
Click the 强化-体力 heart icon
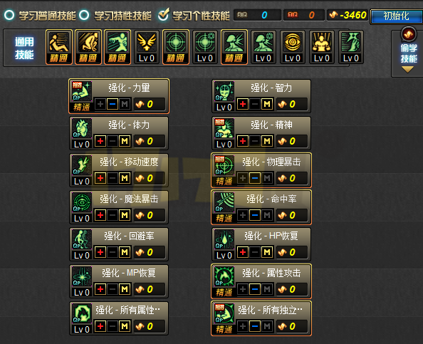[82, 128]
